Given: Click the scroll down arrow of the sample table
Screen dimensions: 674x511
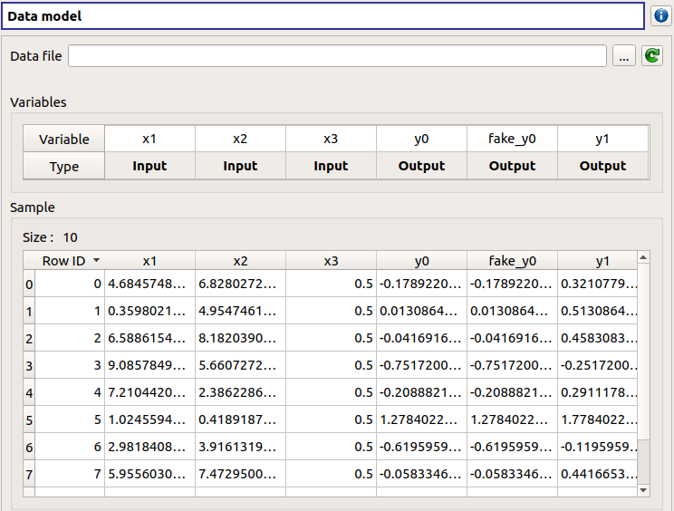Looking at the screenshot, I should click(643, 489).
